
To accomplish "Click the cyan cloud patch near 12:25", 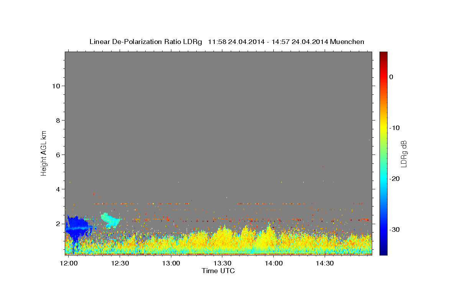I will coord(110,220).
